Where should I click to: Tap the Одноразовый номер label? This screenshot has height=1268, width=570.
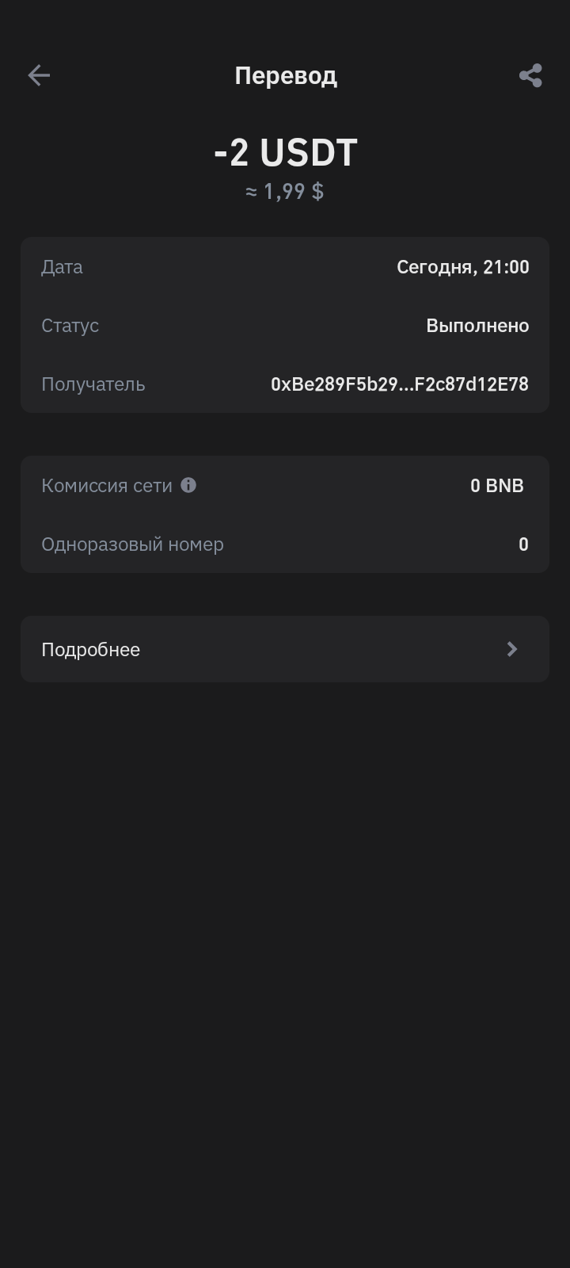pos(132,544)
